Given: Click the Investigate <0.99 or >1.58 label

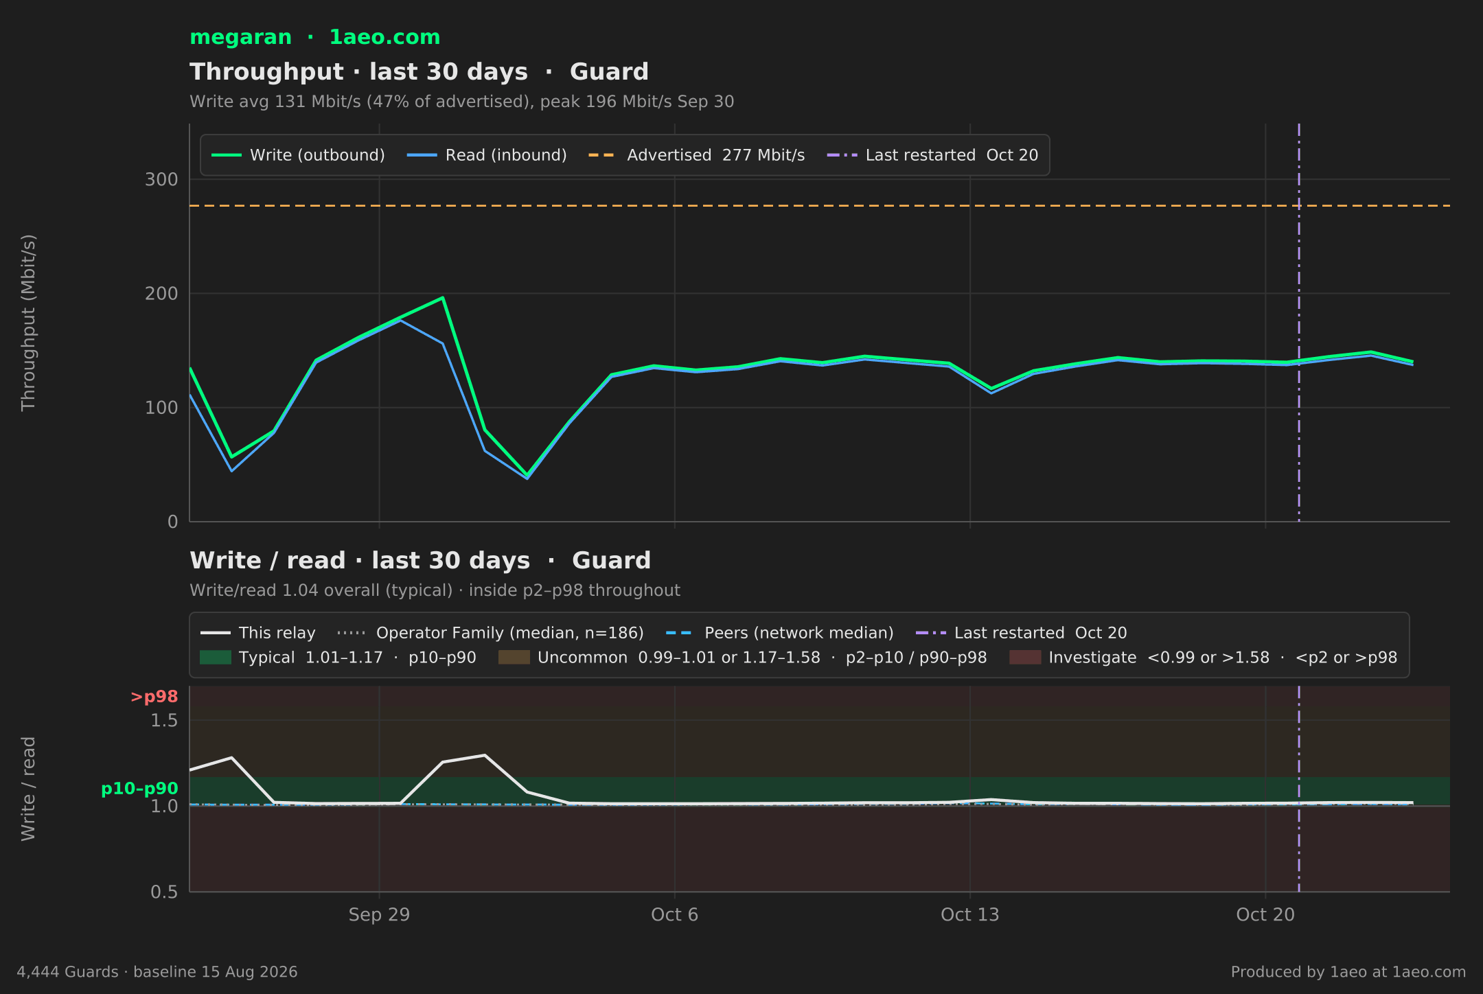Looking at the screenshot, I should (x=1223, y=658).
